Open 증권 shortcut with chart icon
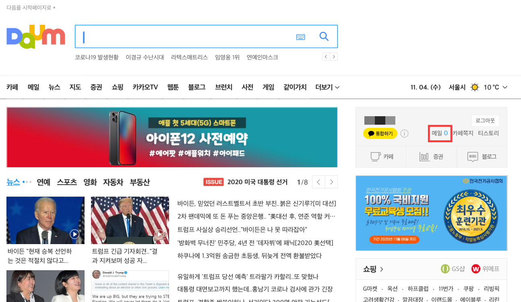 (432, 157)
